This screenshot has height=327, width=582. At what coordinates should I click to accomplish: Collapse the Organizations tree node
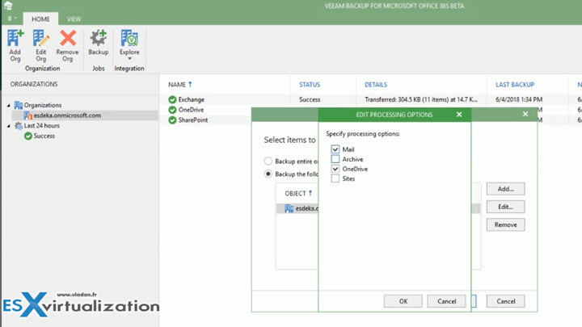pos(9,106)
